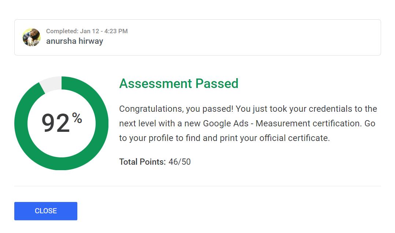Click the 'credentials to the' text line

[343, 109]
